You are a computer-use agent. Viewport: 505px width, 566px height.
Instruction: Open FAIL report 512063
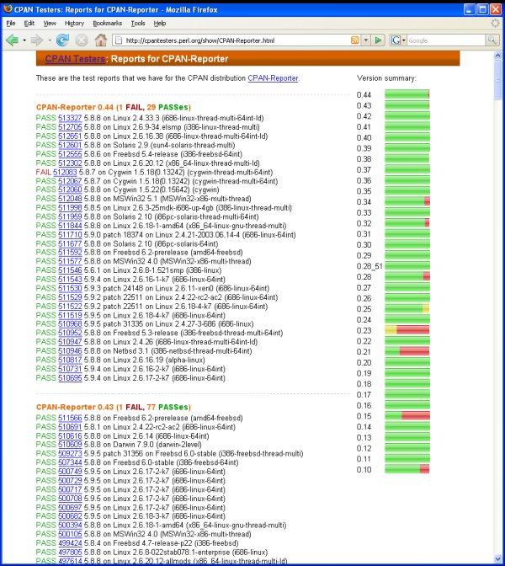tap(65, 172)
